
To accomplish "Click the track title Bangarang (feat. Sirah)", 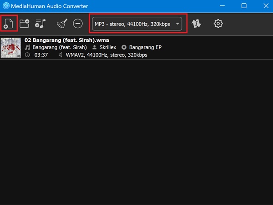I will (60, 47).
